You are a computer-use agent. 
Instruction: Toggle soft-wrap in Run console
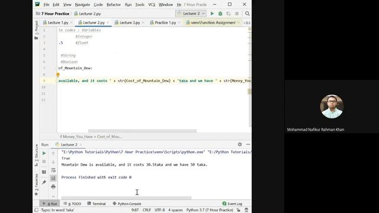click(53, 170)
